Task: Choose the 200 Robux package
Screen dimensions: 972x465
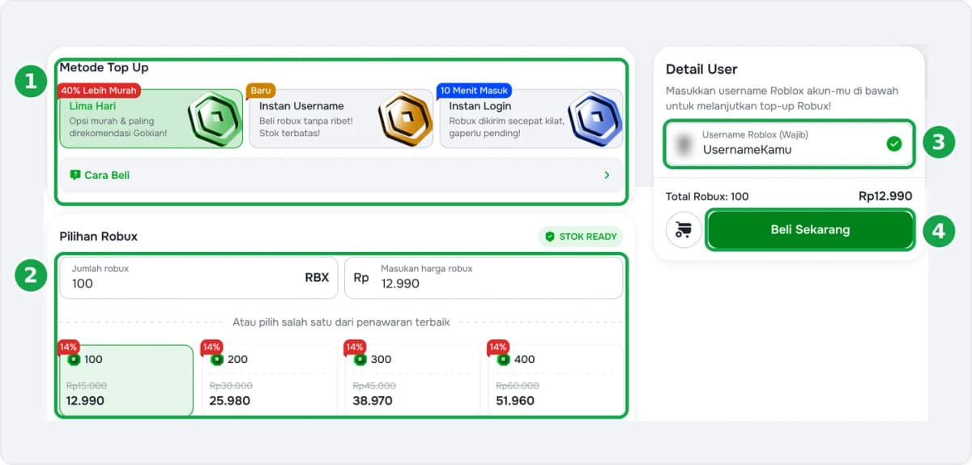Action: [269, 380]
